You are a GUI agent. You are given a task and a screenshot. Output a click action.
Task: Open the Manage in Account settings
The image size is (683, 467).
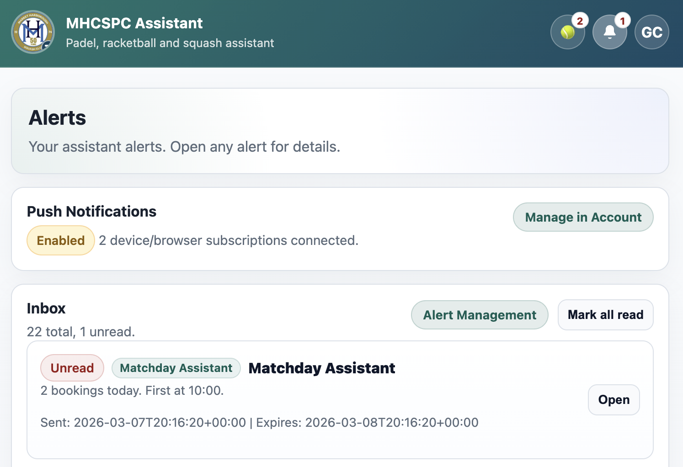click(x=583, y=217)
